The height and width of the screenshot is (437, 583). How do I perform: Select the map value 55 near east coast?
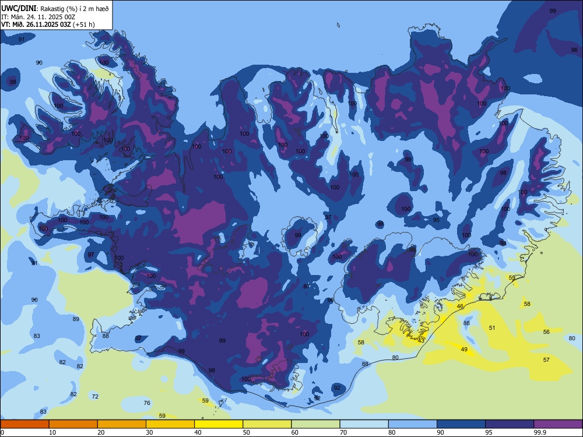512,277
